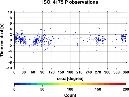Click the dark red colorbar end segment
This screenshot has height=97, width=129.
pos(123,84)
